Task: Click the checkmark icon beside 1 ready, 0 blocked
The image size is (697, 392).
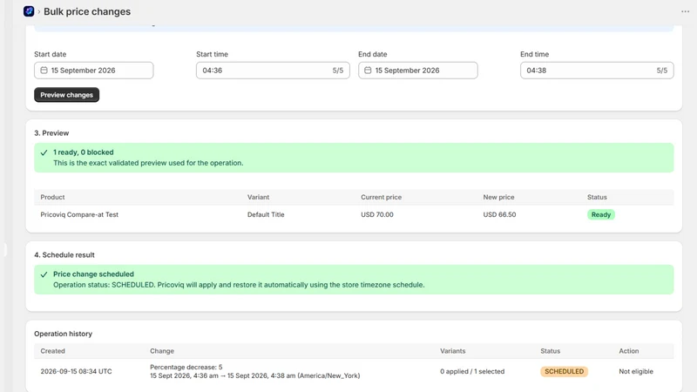Action: 44,152
